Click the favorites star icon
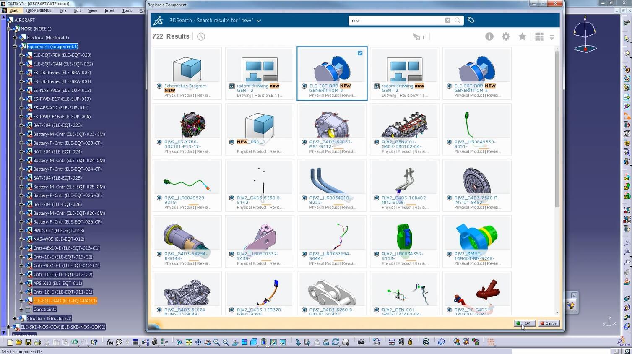Viewport: 632px width, 354px height. (522, 36)
